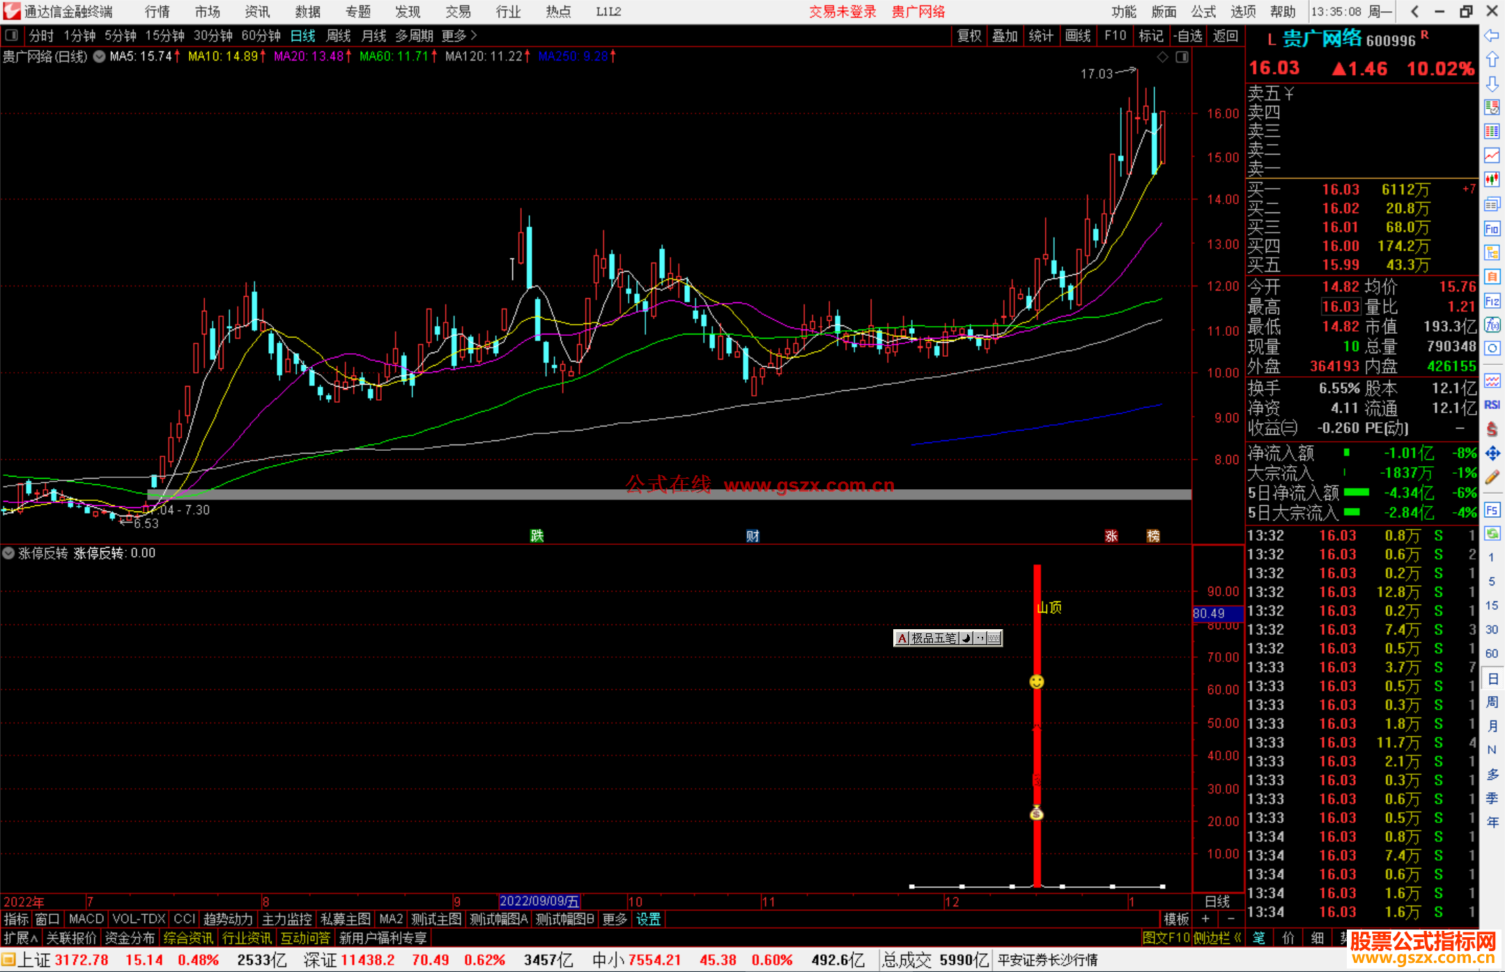The height and width of the screenshot is (972, 1505).
Task: Toggle the 复权 price adjustment button
Action: tap(968, 36)
